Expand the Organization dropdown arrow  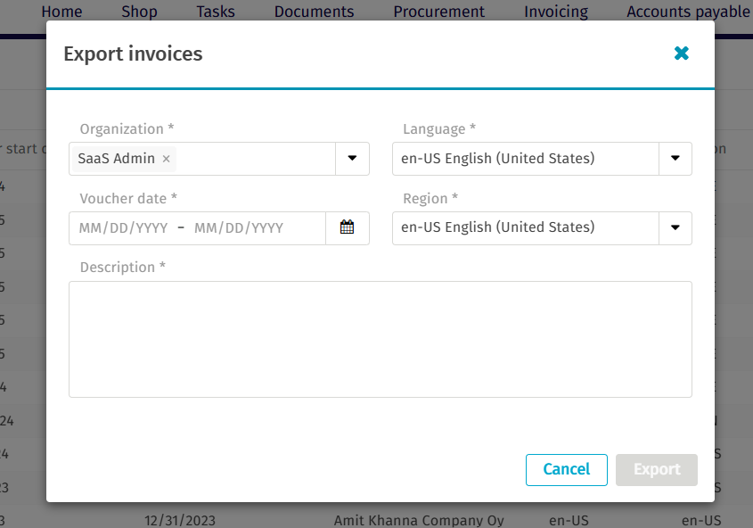click(x=352, y=159)
